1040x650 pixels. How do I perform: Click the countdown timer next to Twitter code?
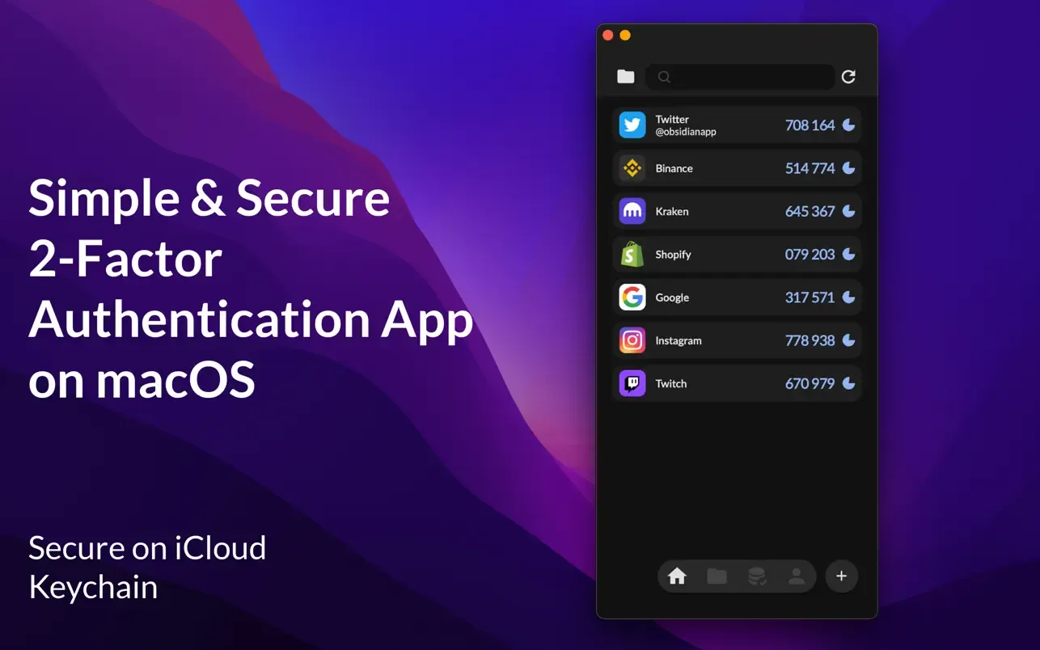pyautogui.click(x=847, y=125)
